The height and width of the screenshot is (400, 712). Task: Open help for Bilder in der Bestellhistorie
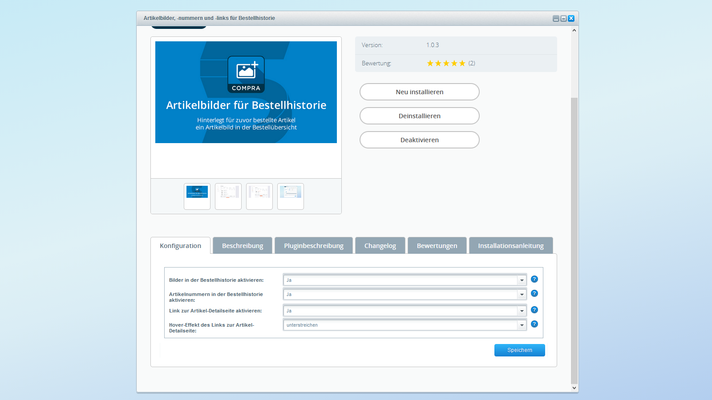(534, 279)
